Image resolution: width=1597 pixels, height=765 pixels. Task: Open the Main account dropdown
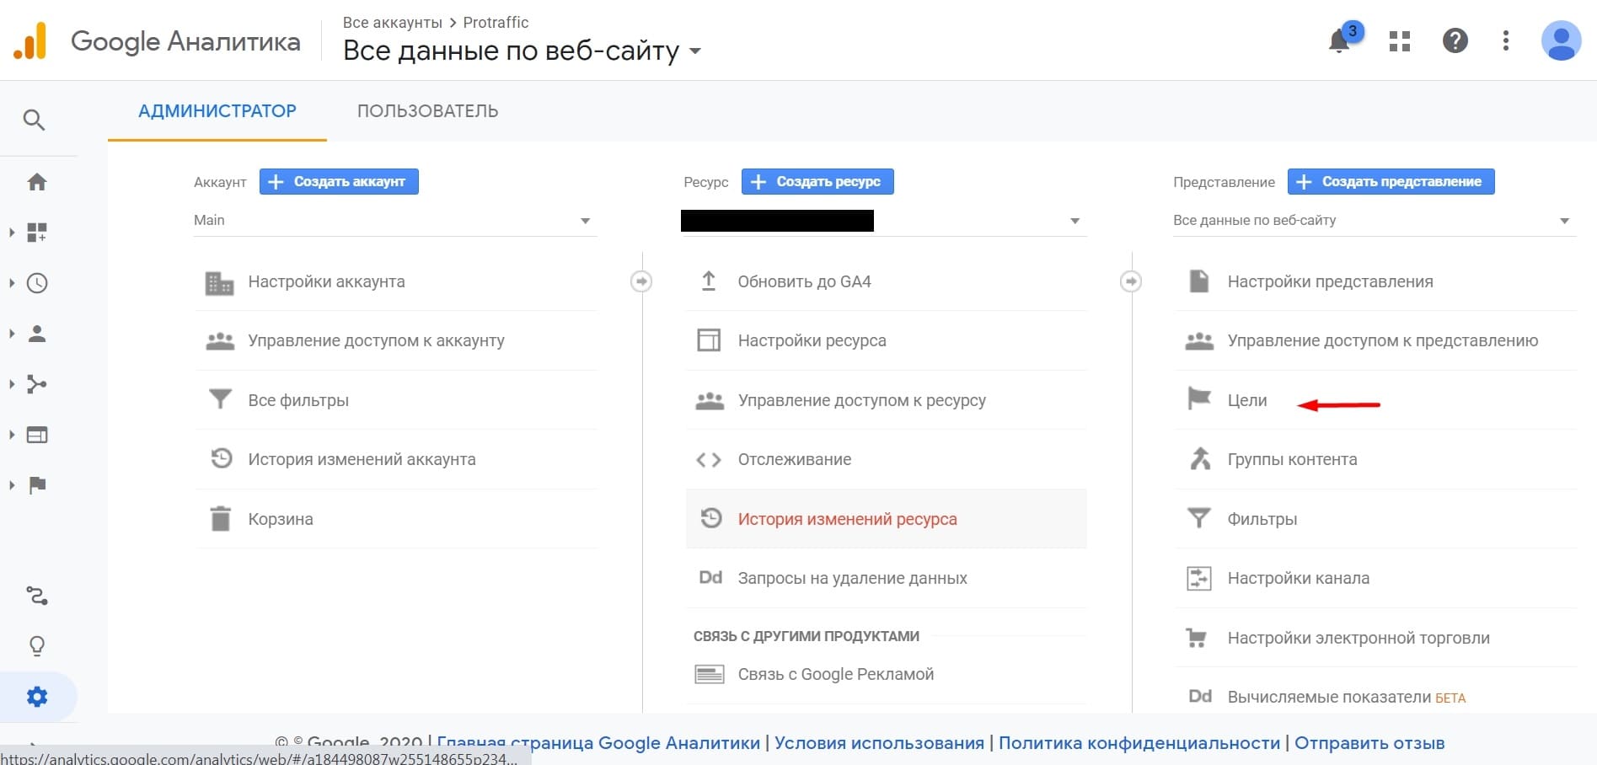point(395,221)
